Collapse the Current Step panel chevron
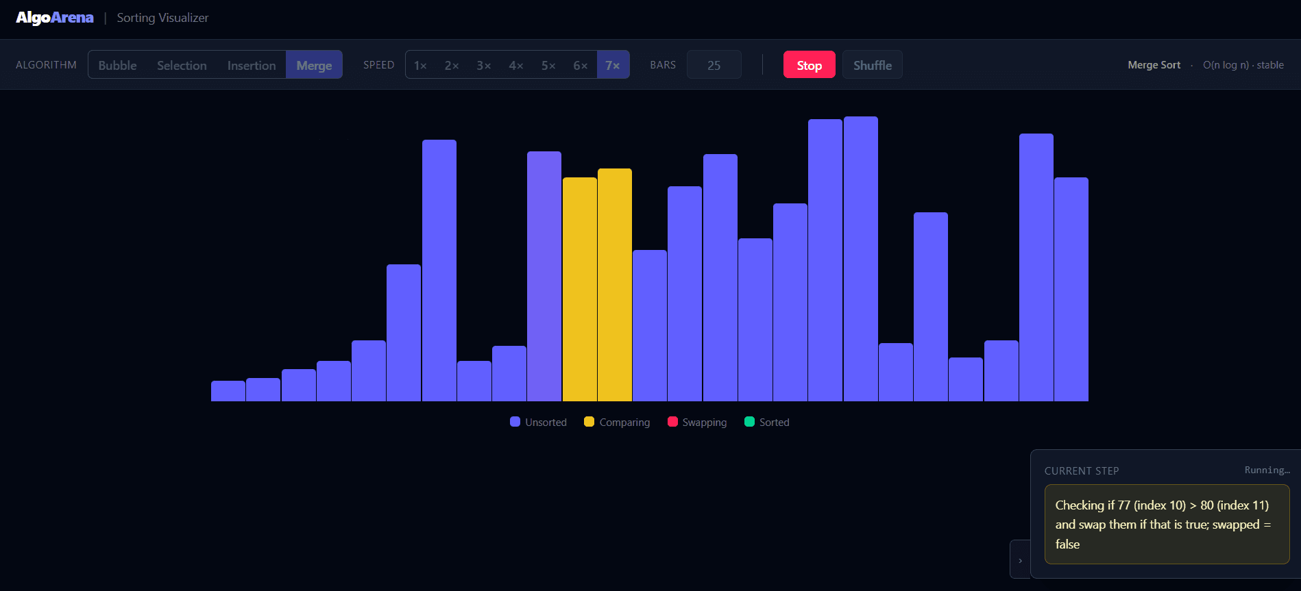Screen dimensions: 1301x591 pos(1020,560)
